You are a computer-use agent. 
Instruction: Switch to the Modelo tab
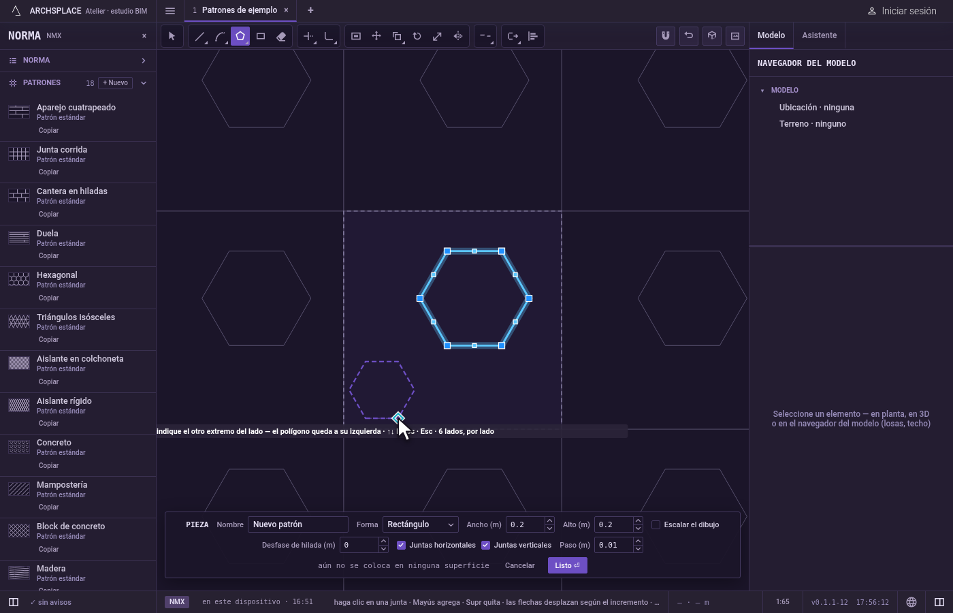pyautogui.click(x=771, y=35)
